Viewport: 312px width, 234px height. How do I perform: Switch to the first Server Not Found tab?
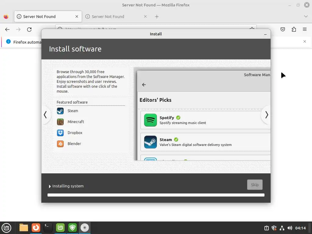[x=48, y=16]
